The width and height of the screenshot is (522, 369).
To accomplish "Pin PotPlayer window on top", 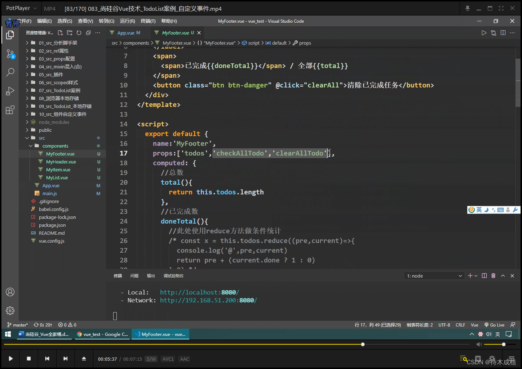I will click(x=468, y=8).
